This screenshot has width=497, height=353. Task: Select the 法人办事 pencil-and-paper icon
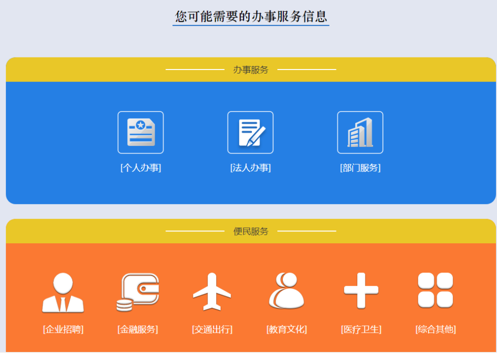(250, 132)
